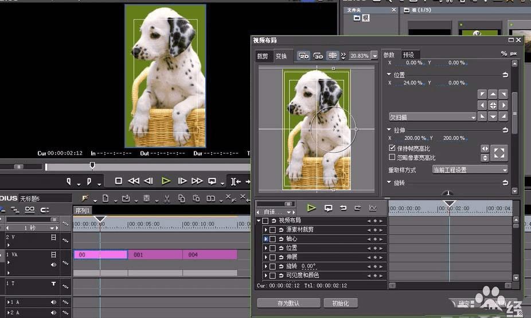Click the fit-to-screen stretch button
531x318 pixels.
pos(499,153)
